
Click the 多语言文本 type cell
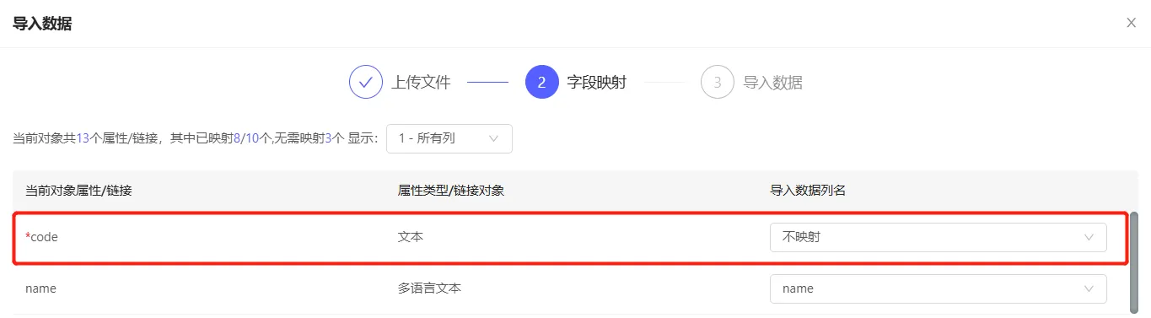coord(430,288)
